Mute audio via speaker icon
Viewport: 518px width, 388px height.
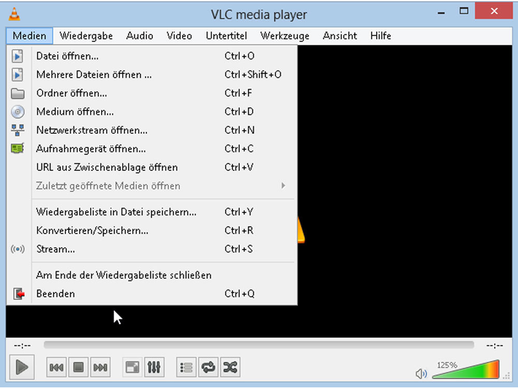[422, 374]
